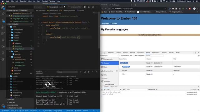The height and width of the screenshot is (112, 200).
Task: Open the Source Control view
Action: pos(3,21)
